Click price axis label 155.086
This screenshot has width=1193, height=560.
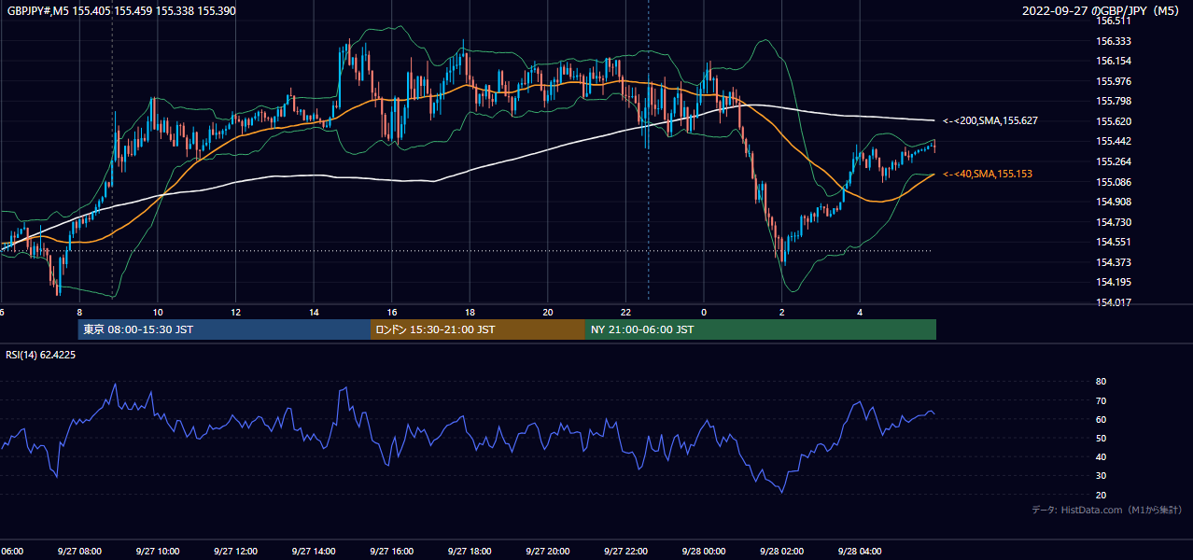click(1114, 182)
